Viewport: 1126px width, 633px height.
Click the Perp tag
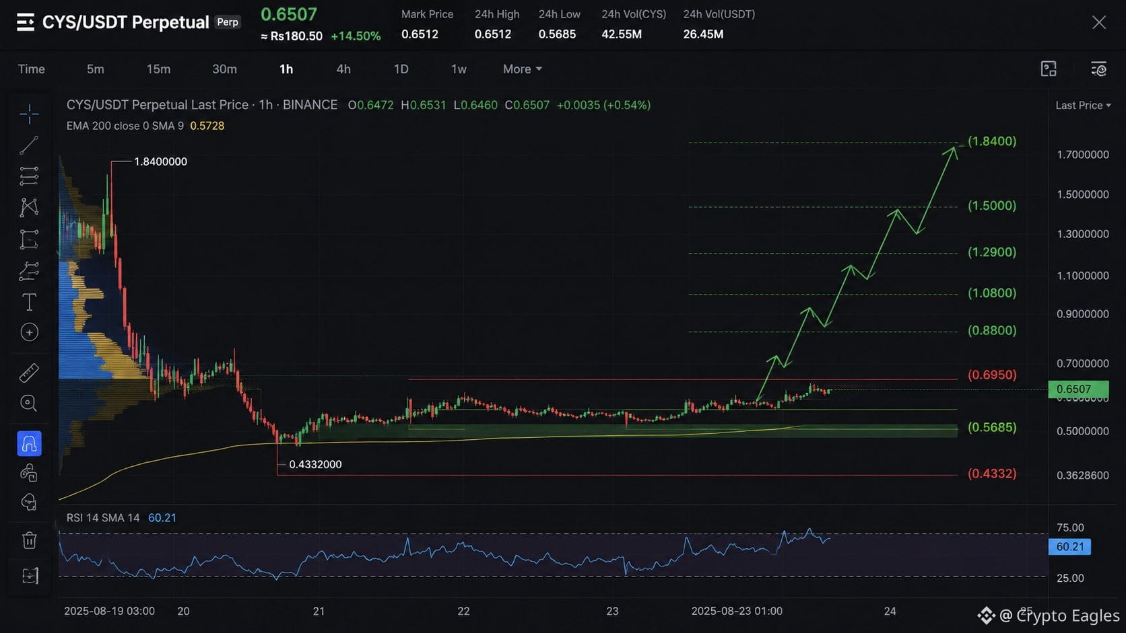(x=228, y=22)
